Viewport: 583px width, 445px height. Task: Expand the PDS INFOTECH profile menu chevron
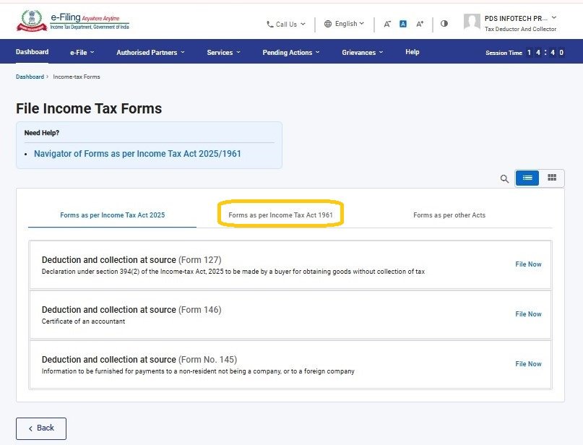point(554,17)
